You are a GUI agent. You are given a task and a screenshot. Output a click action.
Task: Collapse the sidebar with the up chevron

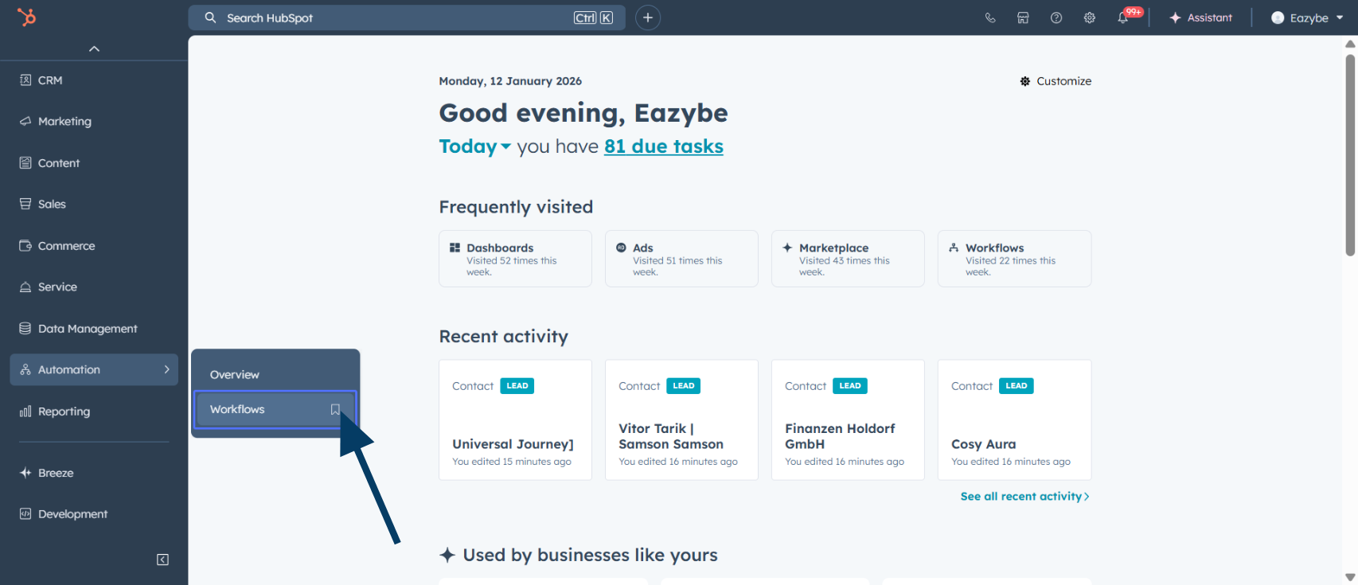94,49
